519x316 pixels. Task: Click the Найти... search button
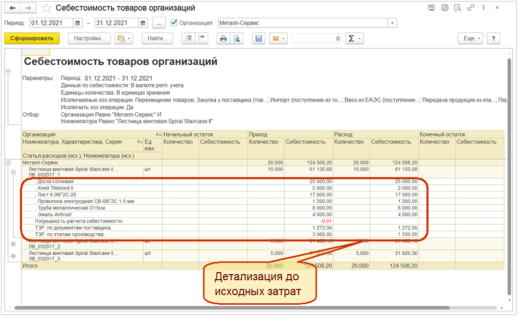click(156, 39)
